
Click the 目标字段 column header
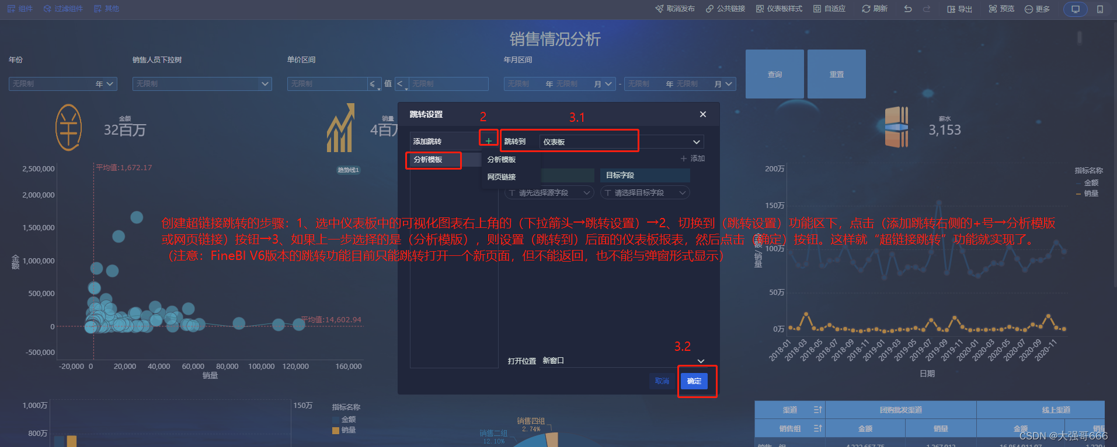coord(645,175)
